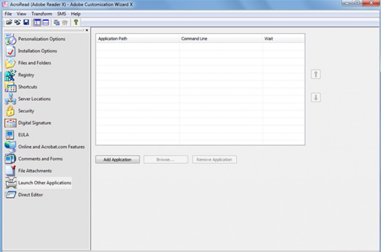The width and height of the screenshot is (381, 252).
Task: Open help with the question mark icon
Action: point(76,22)
